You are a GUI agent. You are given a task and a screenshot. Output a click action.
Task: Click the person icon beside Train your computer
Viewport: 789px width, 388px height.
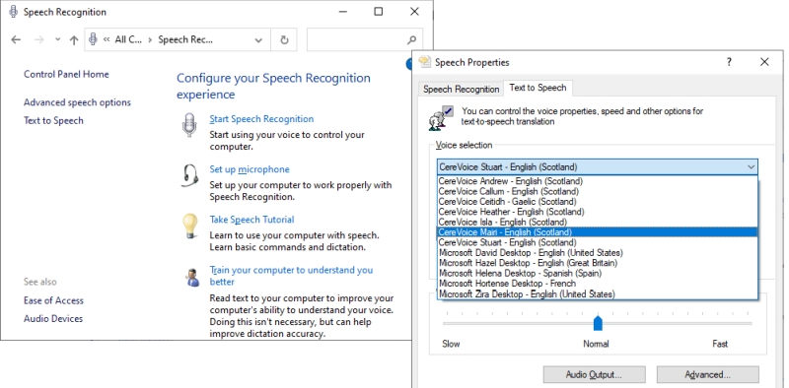pyautogui.click(x=191, y=277)
